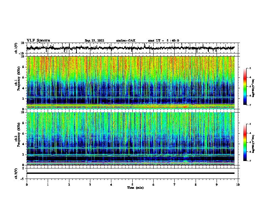268x207 pixels.
Task: Click the time axis tick label "10"
Action: (238, 185)
